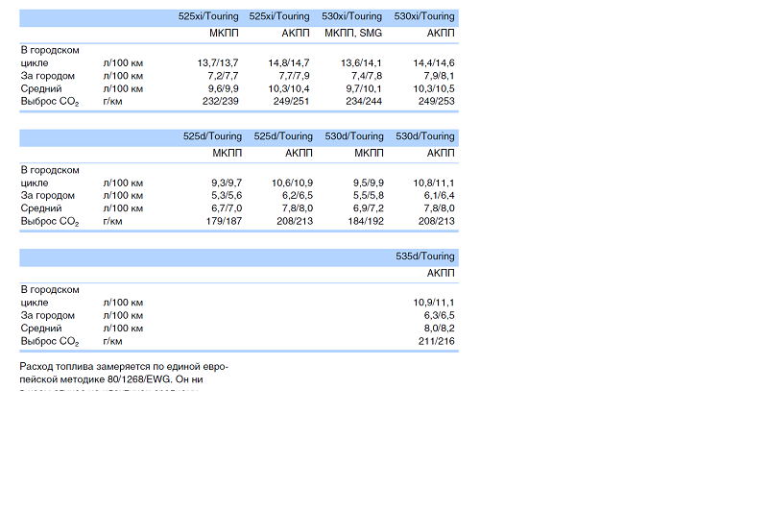Select the city consumption value 13,7/13,7

(x=218, y=63)
